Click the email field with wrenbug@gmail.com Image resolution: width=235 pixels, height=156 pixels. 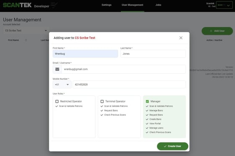point(124,69)
